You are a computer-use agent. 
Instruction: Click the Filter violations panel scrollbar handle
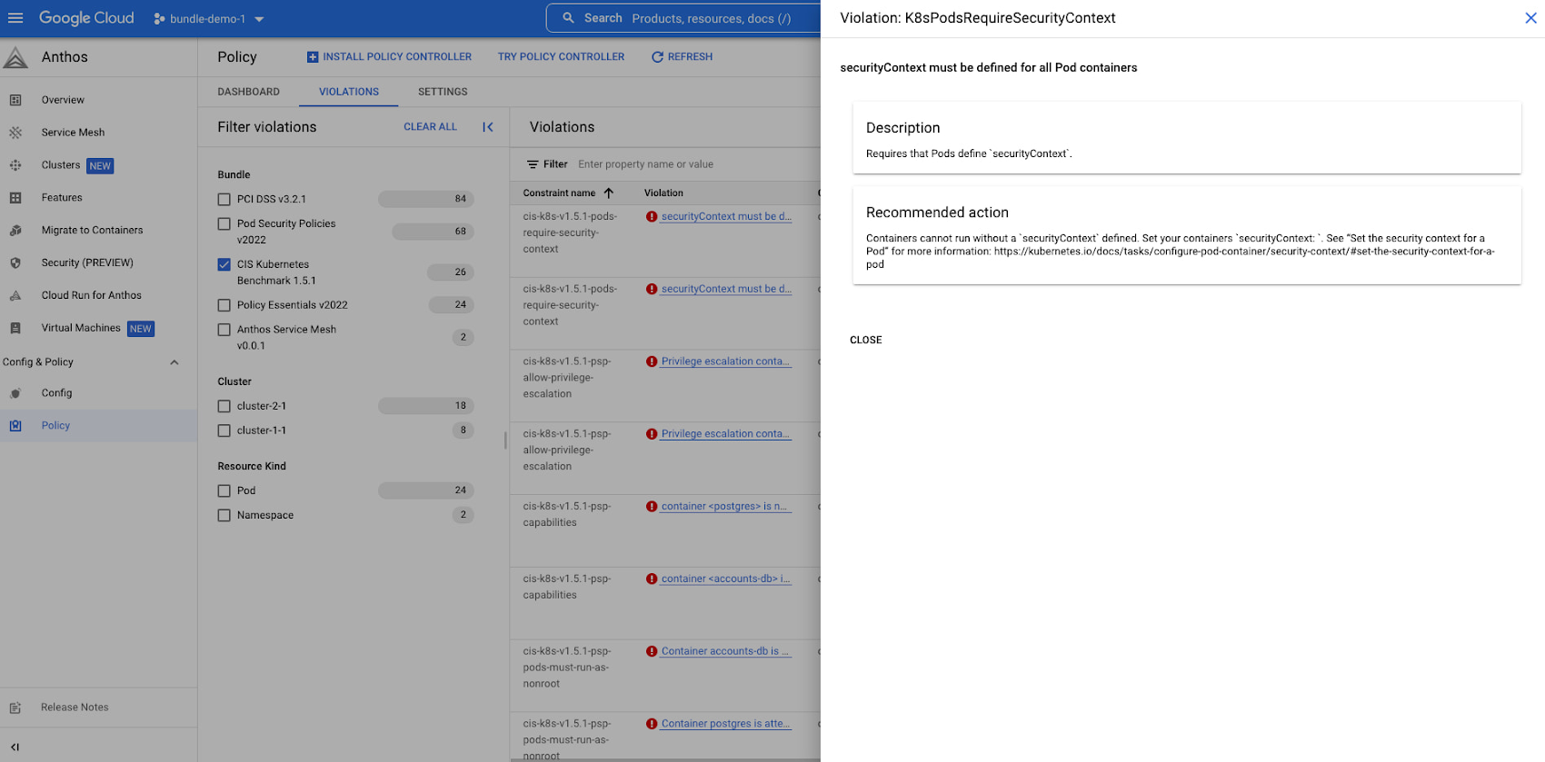pyautogui.click(x=505, y=440)
